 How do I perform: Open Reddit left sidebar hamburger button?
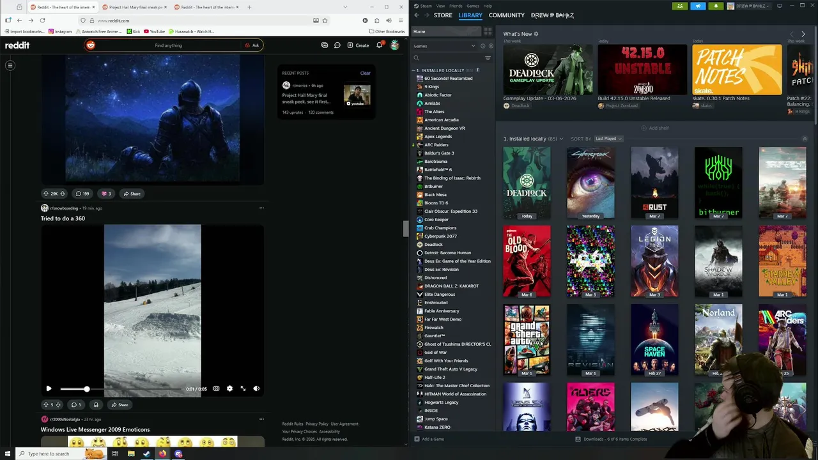tap(10, 65)
